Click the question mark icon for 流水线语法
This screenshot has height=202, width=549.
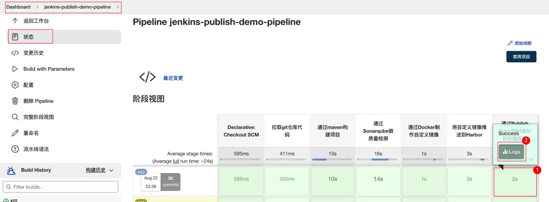click(15, 149)
